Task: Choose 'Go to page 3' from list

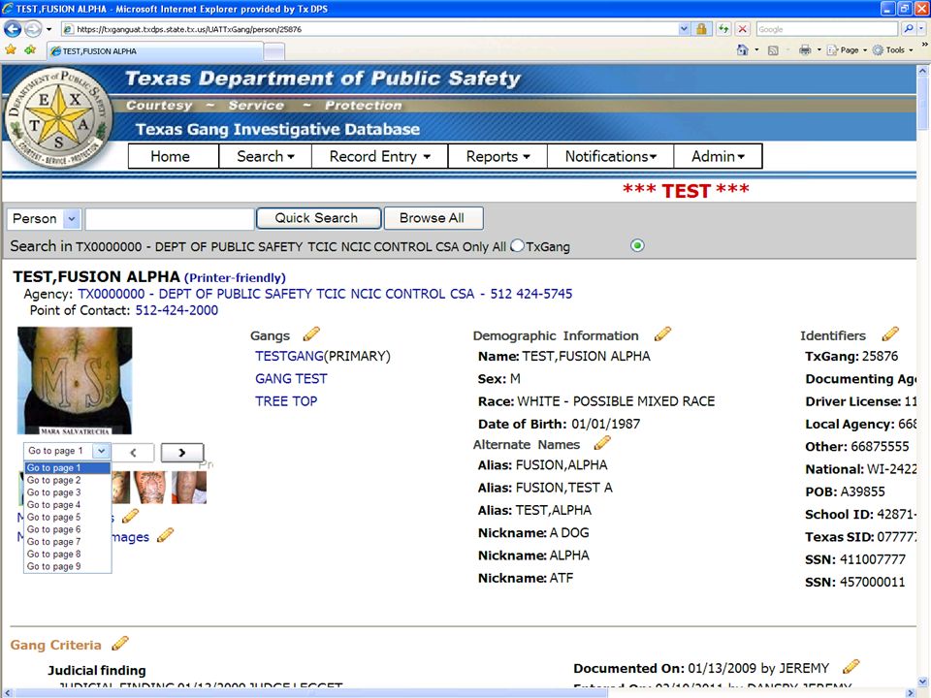Action: (x=67, y=492)
